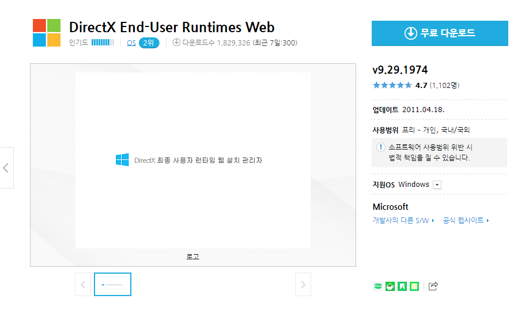
Task: Click the main DirectX screenshot preview
Action: [193, 160]
